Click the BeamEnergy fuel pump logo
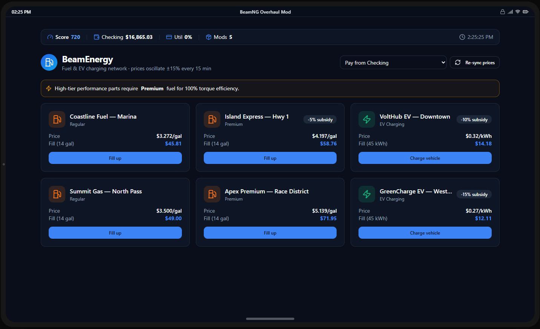540x329 pixels. 49,62
